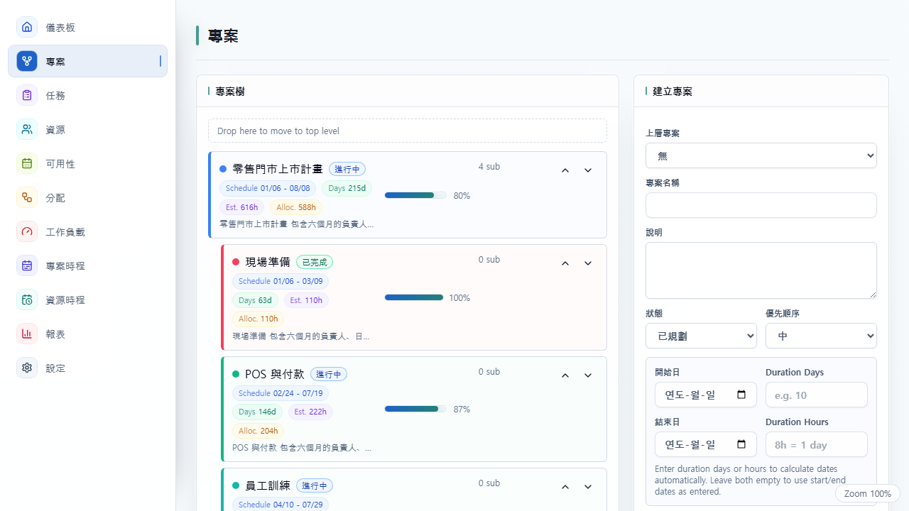This screenshot has height=511, width=909.
Task: Move 現場準備 down with the down chevron
Action: click(x=588, y=263)
